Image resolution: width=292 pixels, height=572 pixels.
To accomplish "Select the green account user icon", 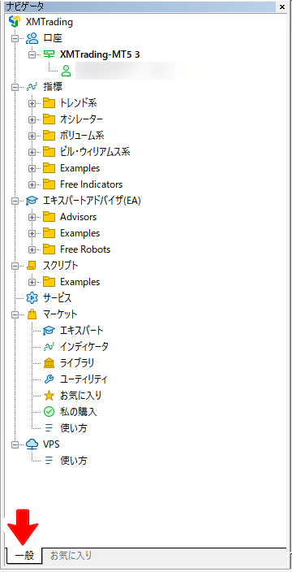I will 66,71.
